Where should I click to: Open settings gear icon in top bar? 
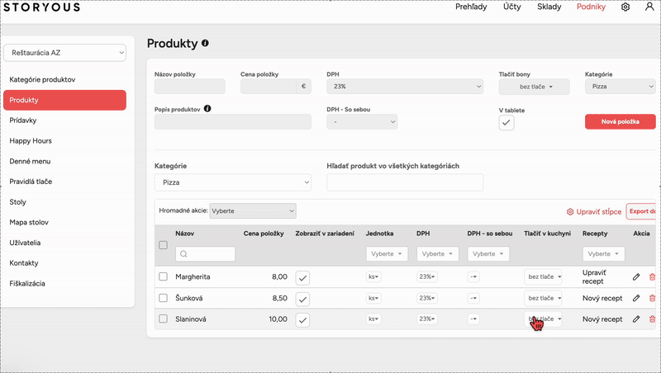coord(625,7)
